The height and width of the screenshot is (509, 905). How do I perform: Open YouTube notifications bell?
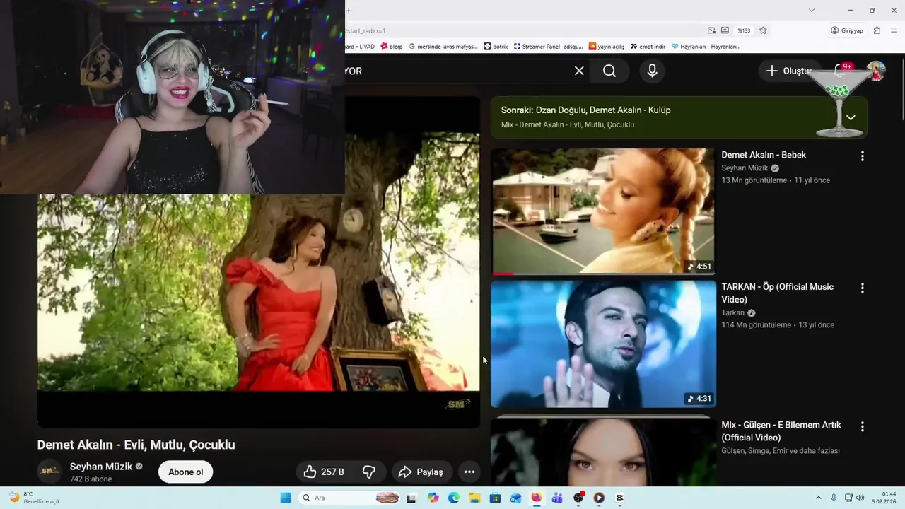click(840, 71)
